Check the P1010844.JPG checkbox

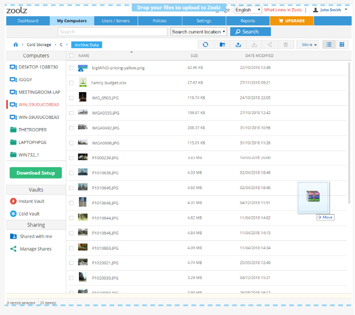[71, 218]
